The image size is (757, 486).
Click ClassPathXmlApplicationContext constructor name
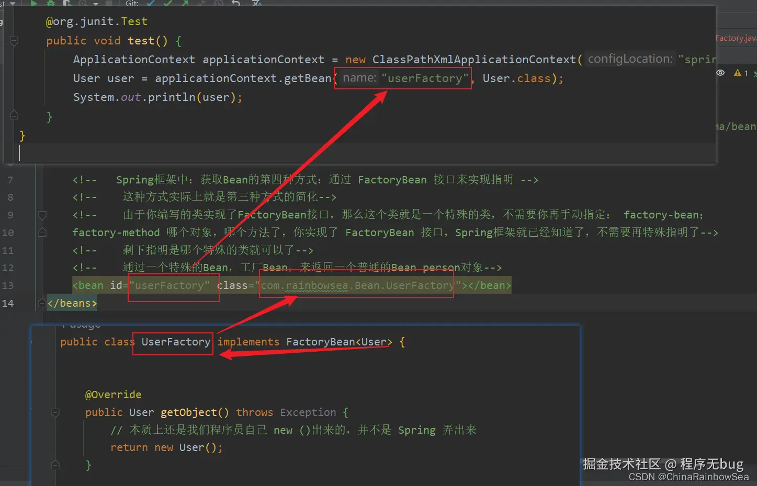pyautogui.click(x=474, y=60)
